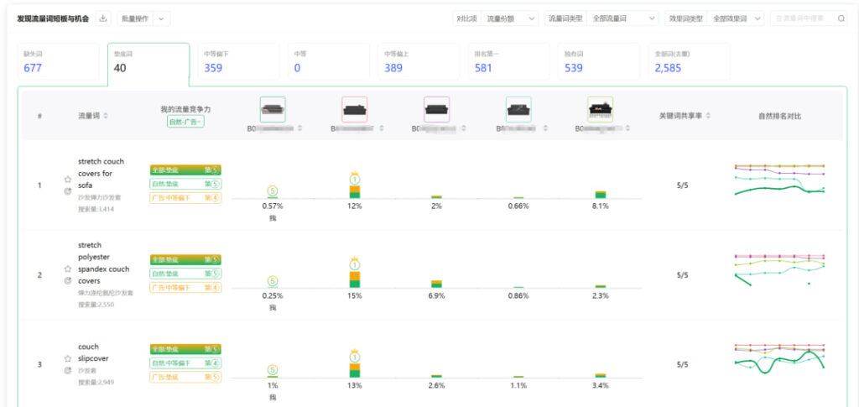Viewport: 859px width, 407px height.
Task: Click the search magnifier icon in the search box
Action: [841, 18]
